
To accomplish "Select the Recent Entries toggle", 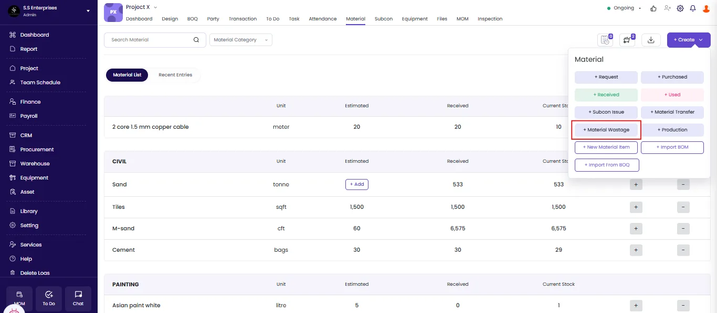I will (x=175, y=75).
